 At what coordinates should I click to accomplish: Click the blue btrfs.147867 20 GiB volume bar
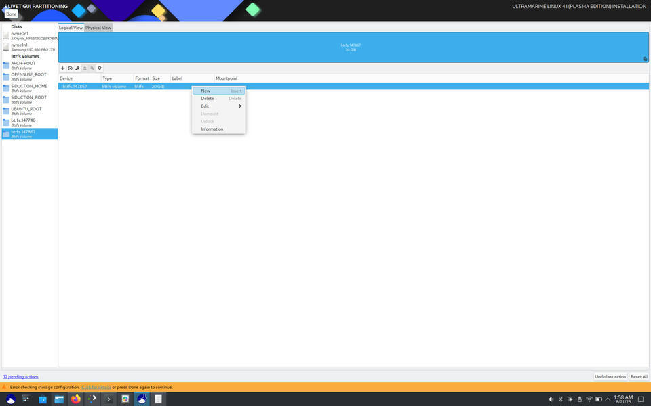(353, 47)
